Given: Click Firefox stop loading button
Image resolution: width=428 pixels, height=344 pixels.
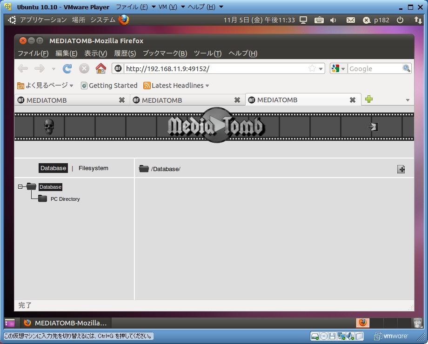Looking at the screenshot, I should point(84,68).
